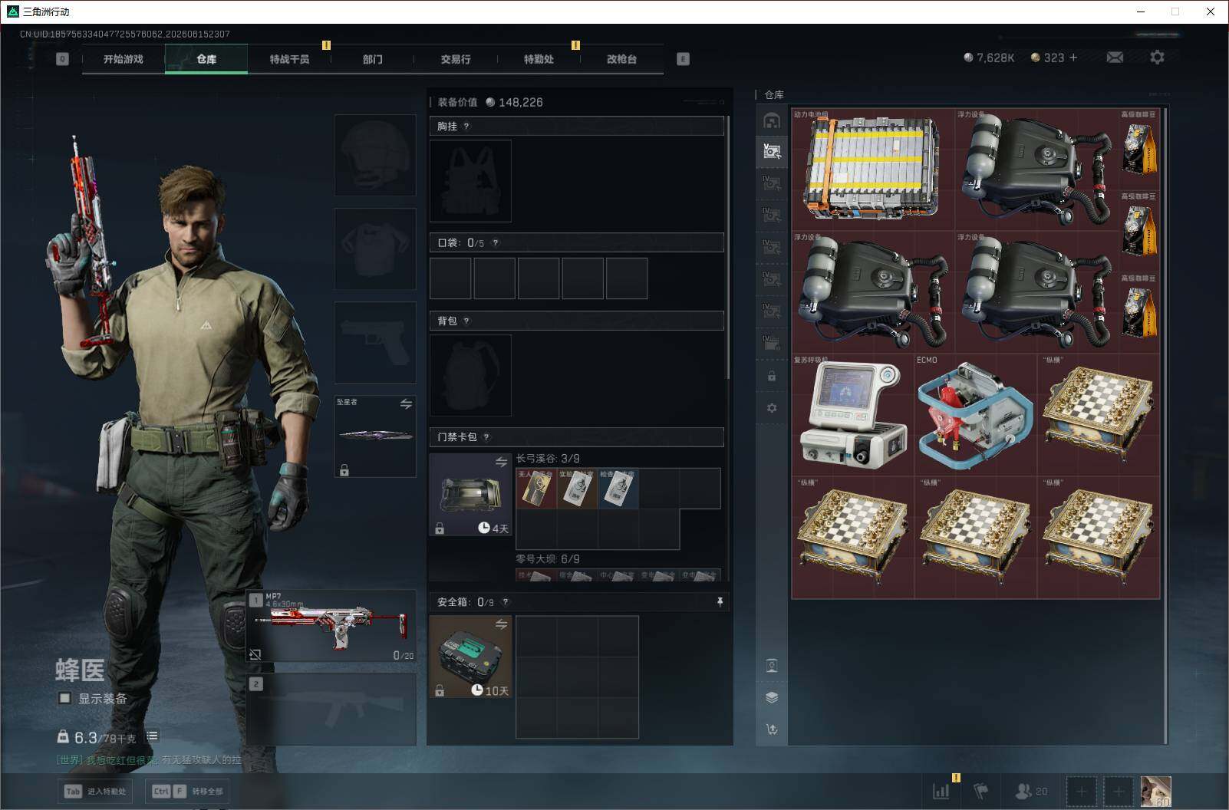This screenshot has width=1229, height=810.
Task: Click the MP7 weapon in slot 1
Action: (331, 626)
